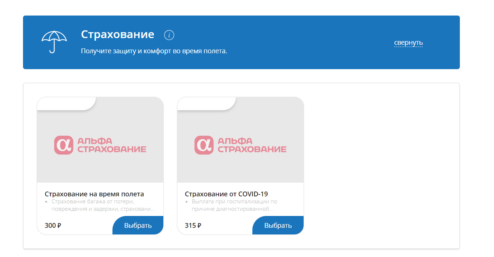Open the info icon next to Страхование
Viewport: 494px width, 257px height.
click(x=170, y=35)
